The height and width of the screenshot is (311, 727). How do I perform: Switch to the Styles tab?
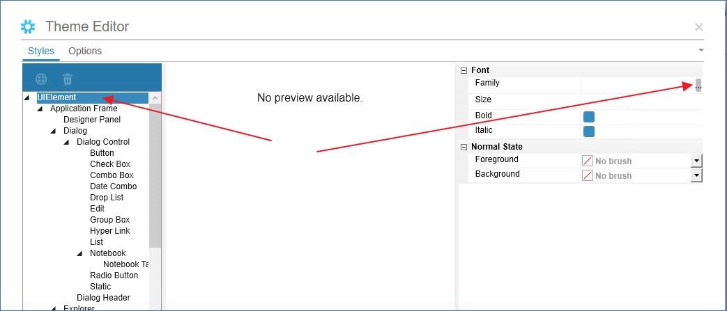click(x=41, y=51)
